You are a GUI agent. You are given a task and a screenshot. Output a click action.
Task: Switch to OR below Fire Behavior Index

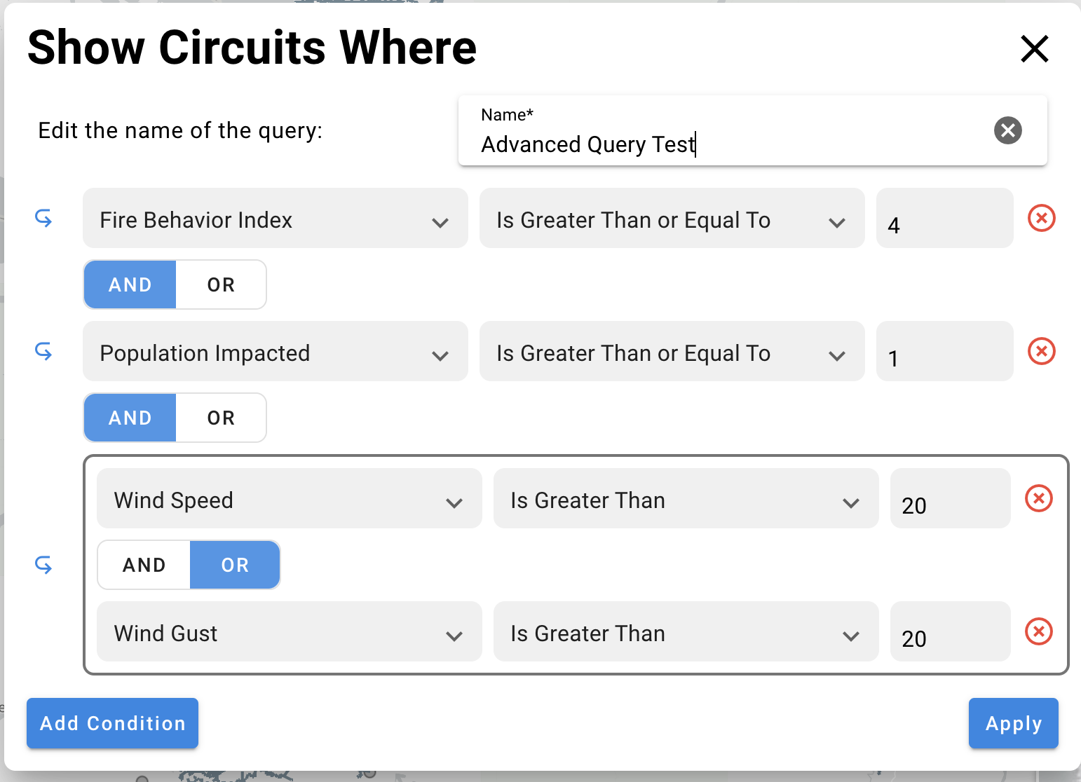(221, 284)
